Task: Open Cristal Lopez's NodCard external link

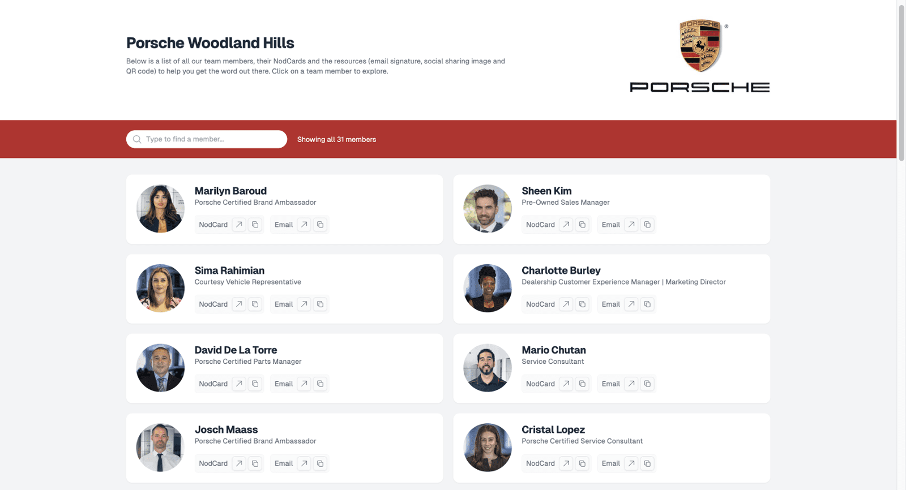Action: pos(566,463)
